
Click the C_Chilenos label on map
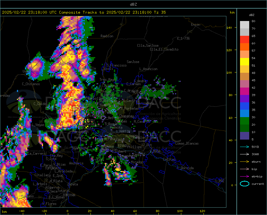[31, 84]
